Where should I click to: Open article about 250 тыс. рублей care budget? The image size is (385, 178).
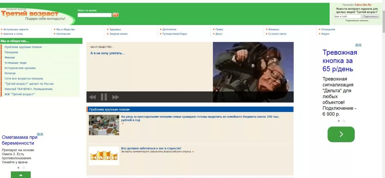(200, 118)
